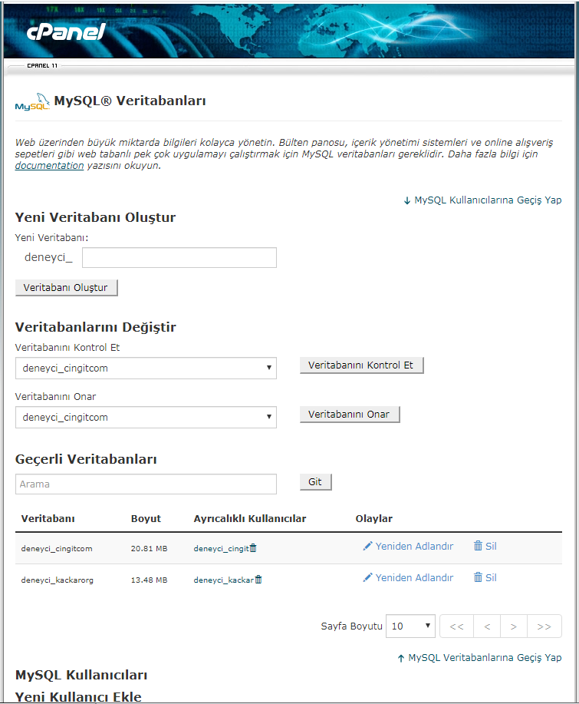The image size is (579, 704).
Task: Click trash icon next to deneyci_cingit user
Action: click(253, 547)
